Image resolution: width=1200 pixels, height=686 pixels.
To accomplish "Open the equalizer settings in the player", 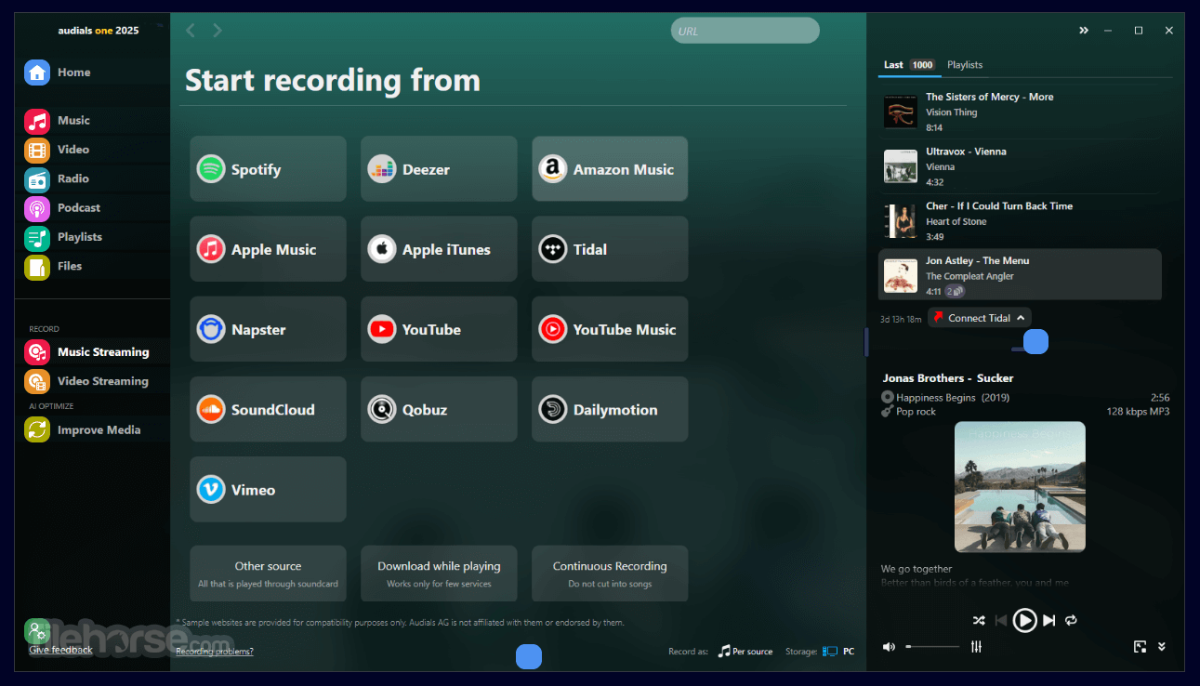I will (976, 647).
